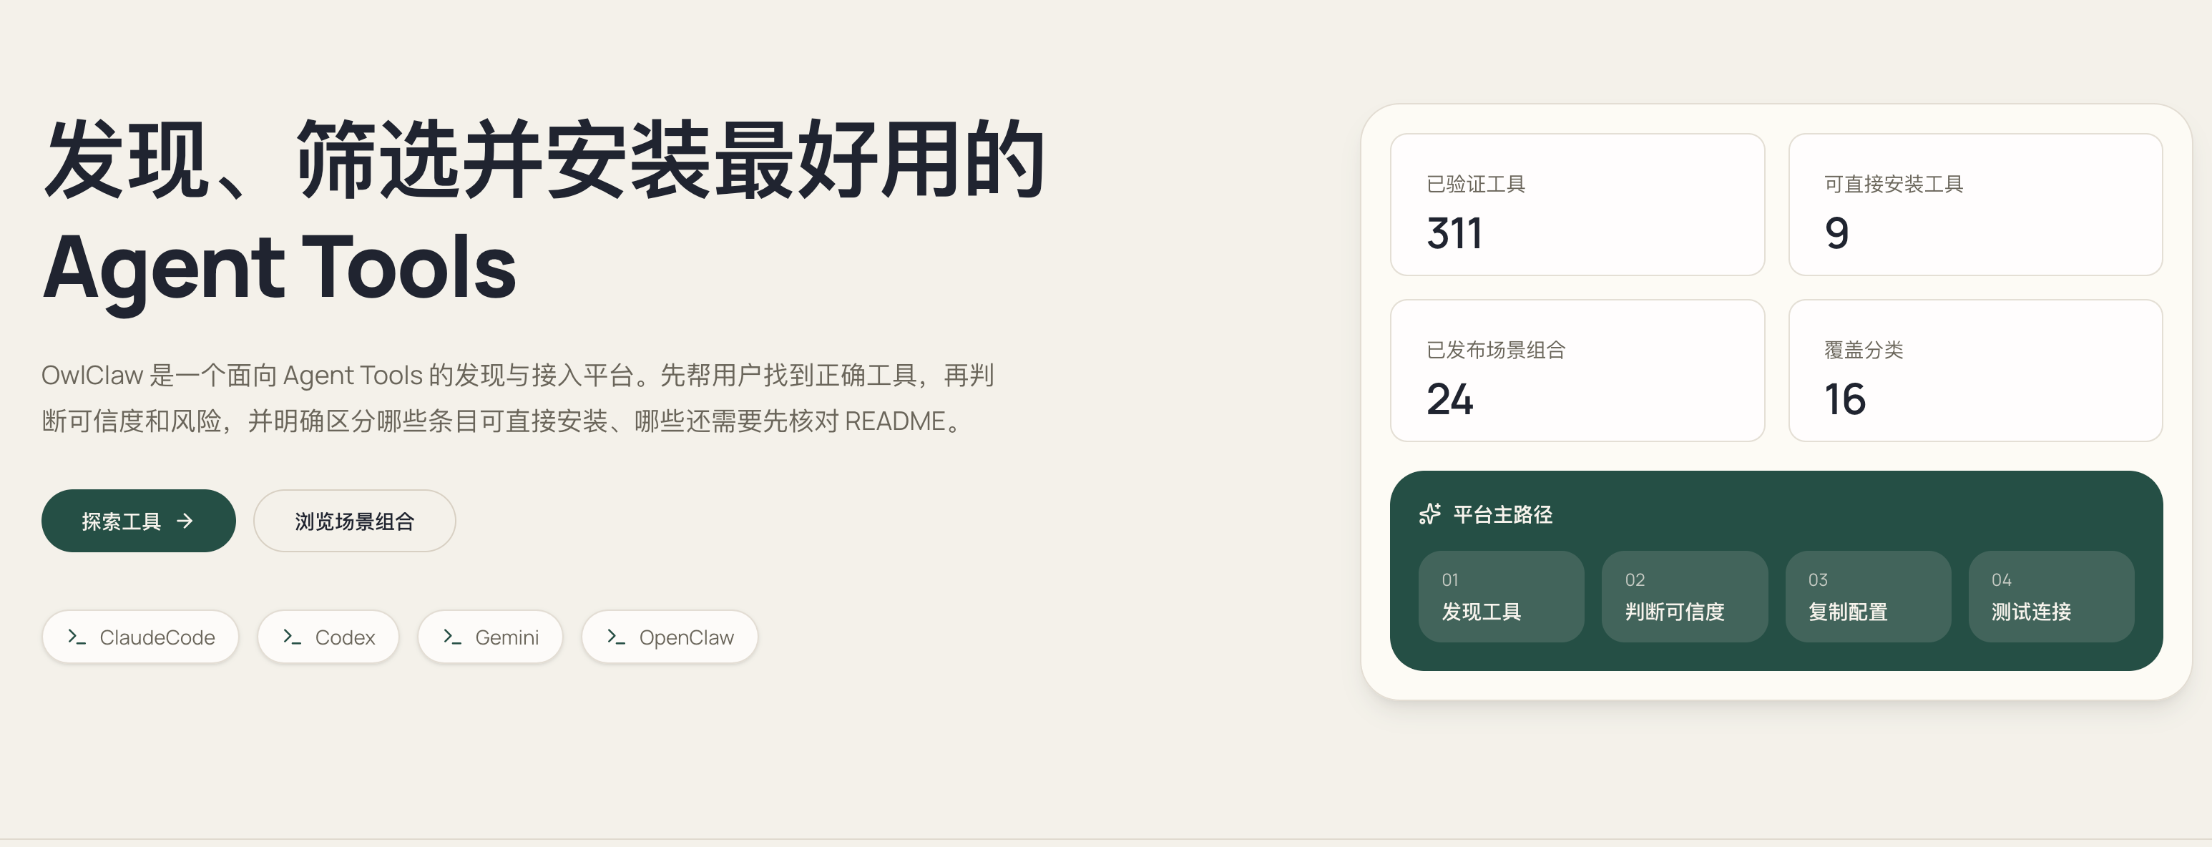Choose the ClaudeCode chip
The width and height of the screenshot is (2212, 847).
click(x=140, y=637)
